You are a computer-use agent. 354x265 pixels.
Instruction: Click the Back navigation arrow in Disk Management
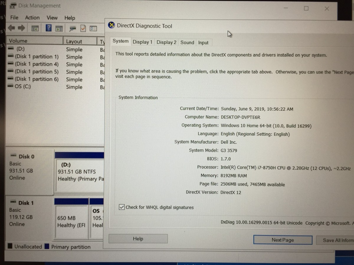(11, 28)
